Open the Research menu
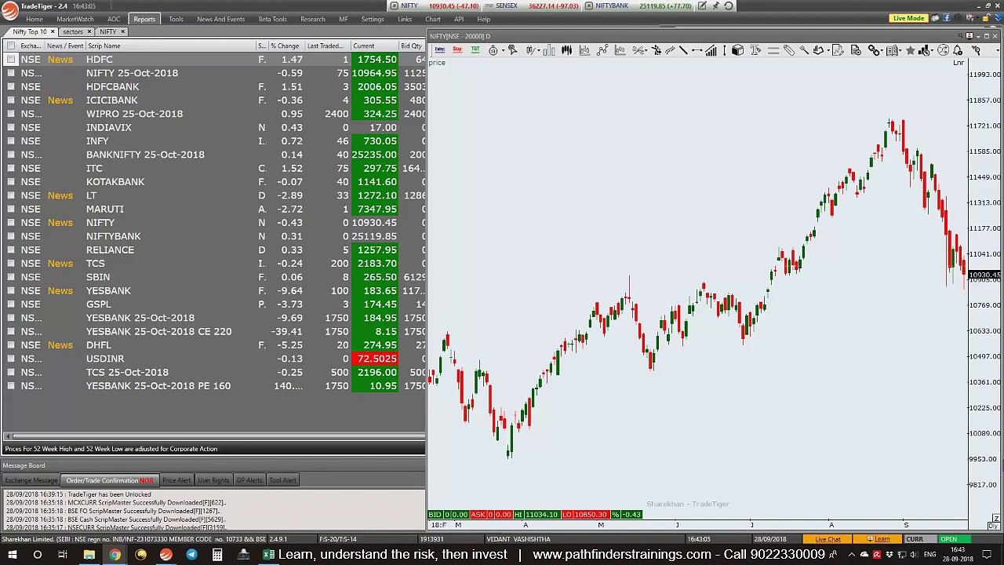Viewport: 1004px width, 565px height. (312, 19)
